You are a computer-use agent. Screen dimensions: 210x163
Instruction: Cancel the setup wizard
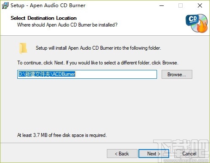tap(189, 154)
